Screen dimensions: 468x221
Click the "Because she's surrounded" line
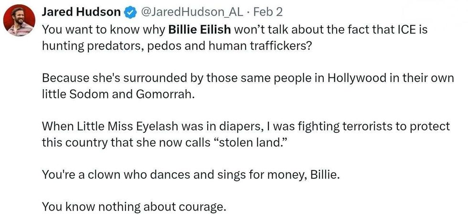(248, 78)
